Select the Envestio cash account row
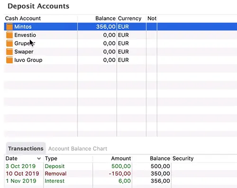This screenshot has height=188, width=237. pos(120,35)
